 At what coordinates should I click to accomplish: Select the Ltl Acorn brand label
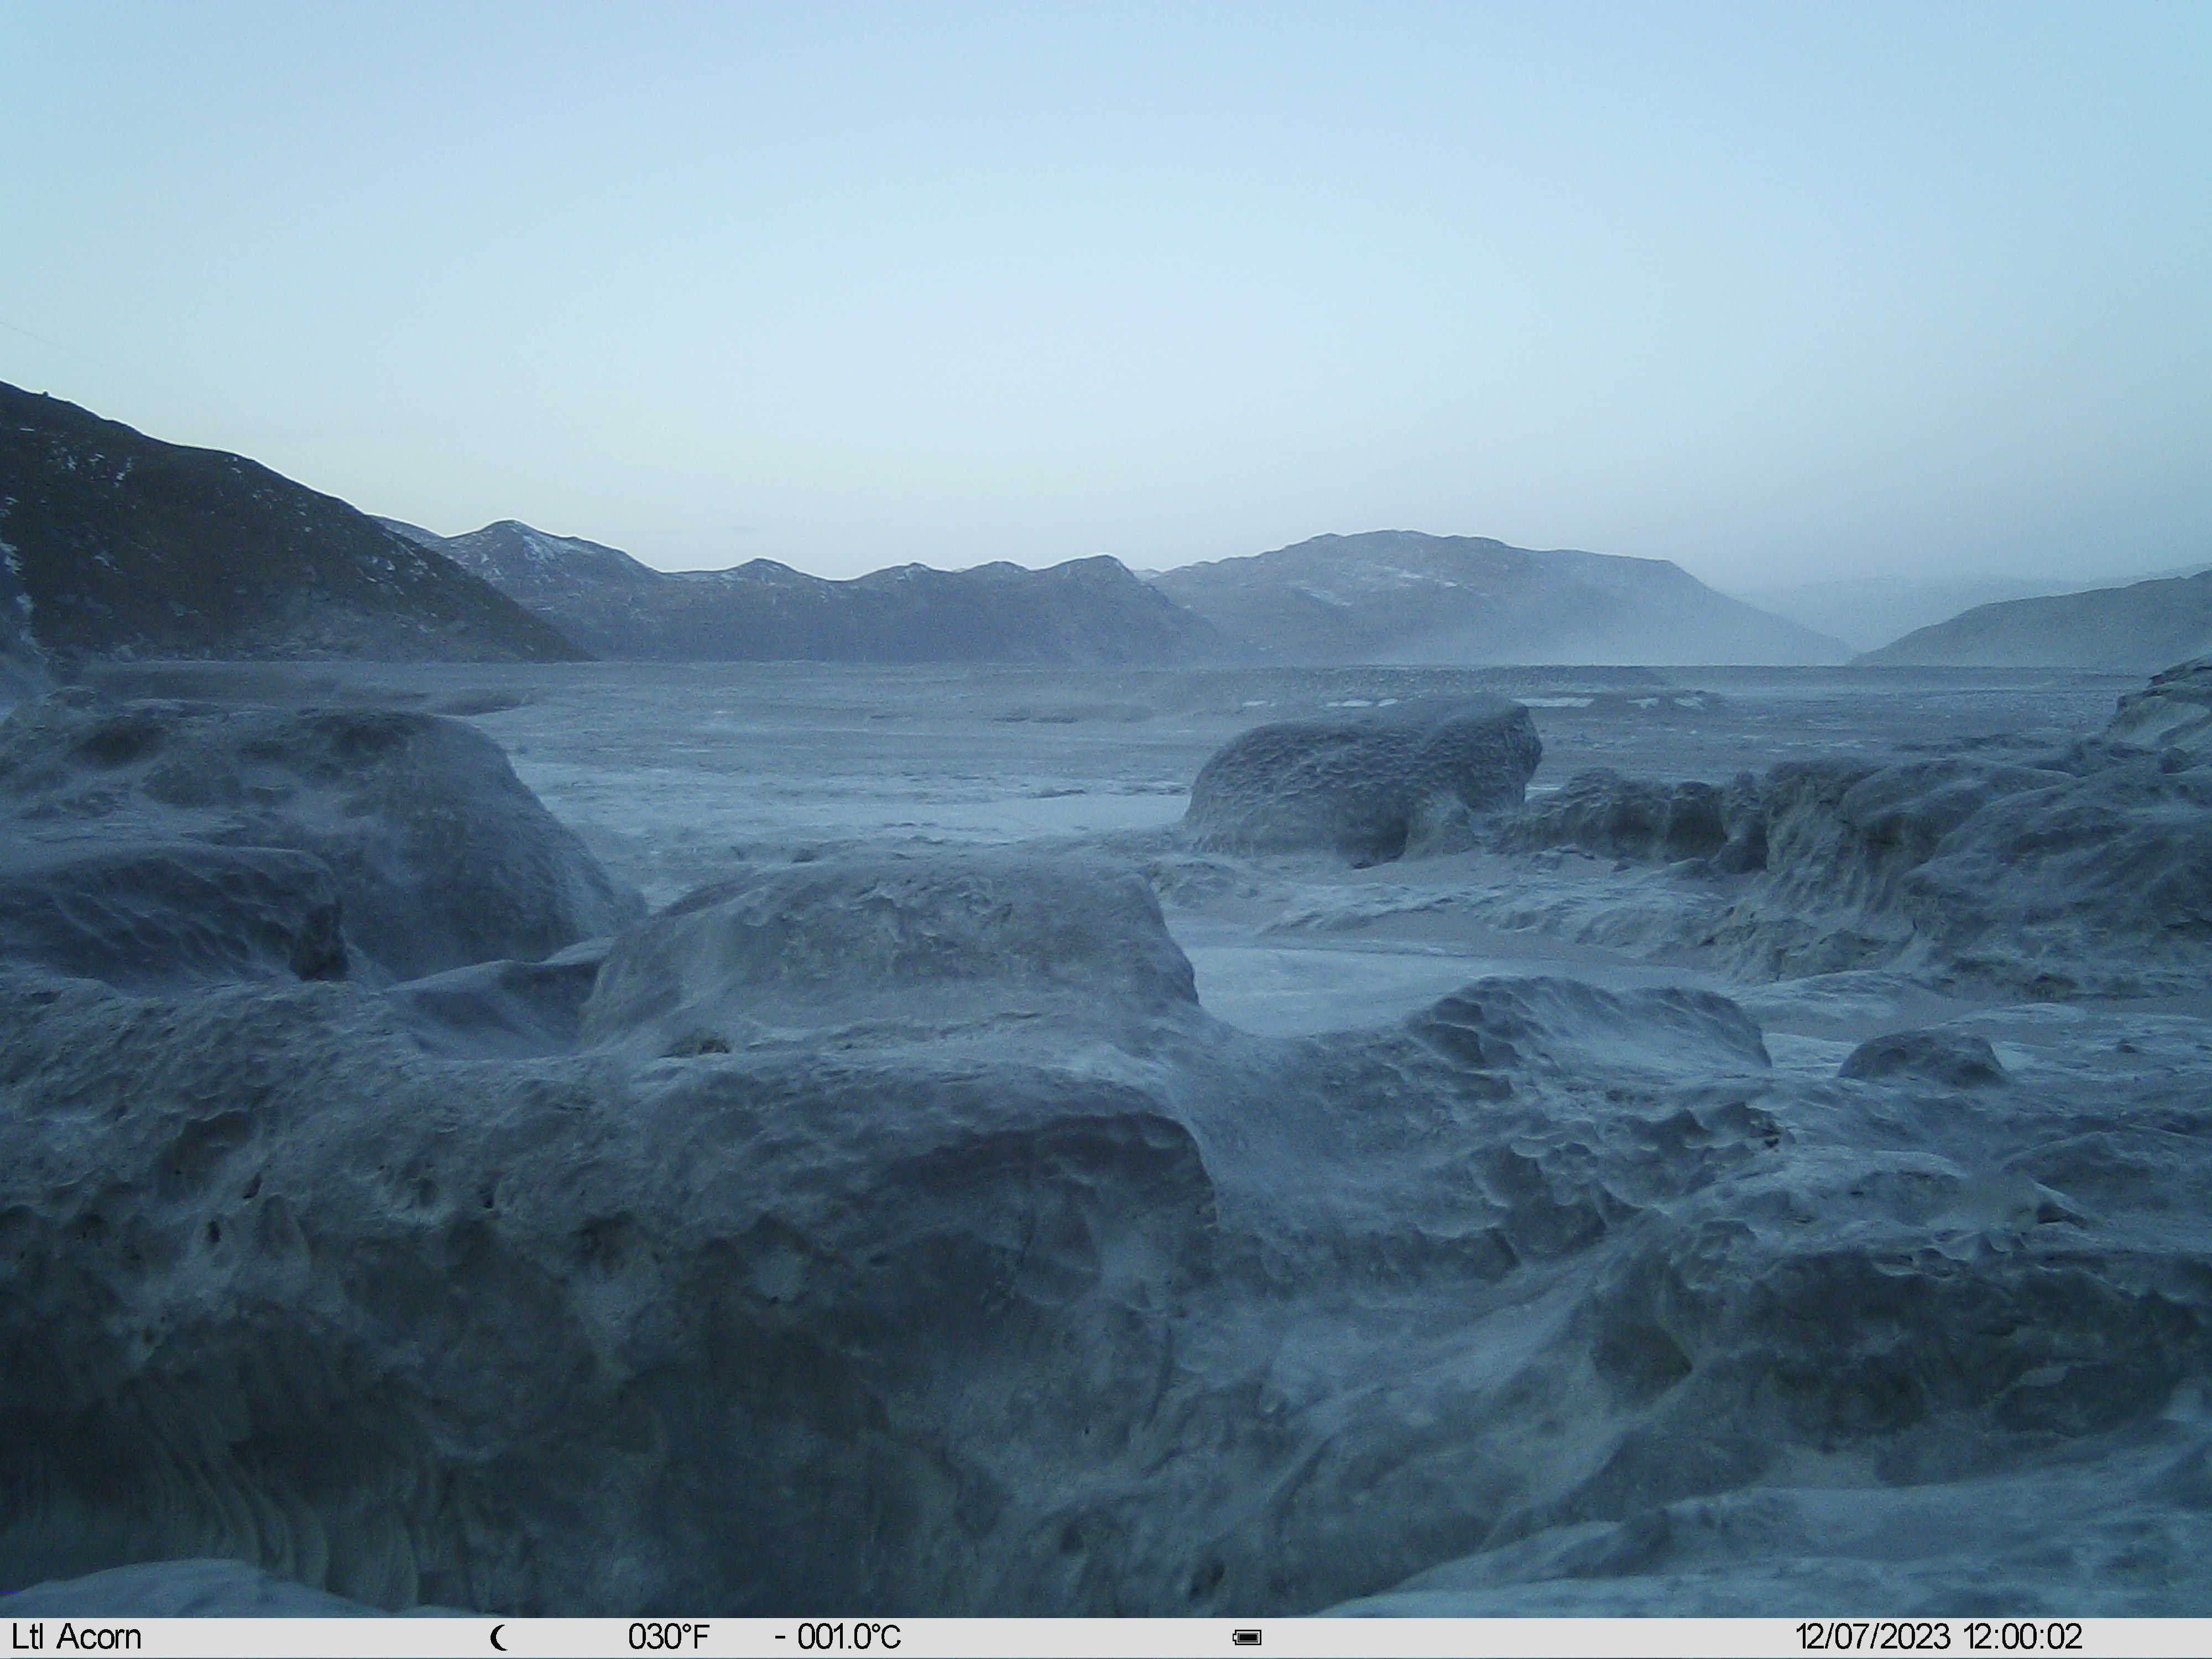(77, 1637)
